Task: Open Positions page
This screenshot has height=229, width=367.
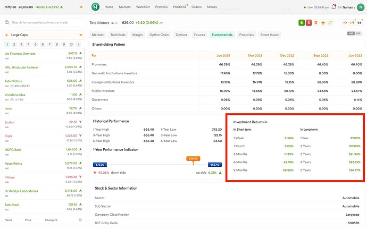Action: point(180,7)
